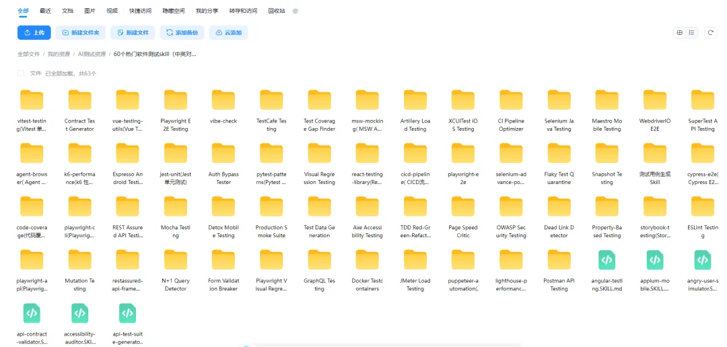727x347 pixels.
Task: Select the 最近 tab
Action: pos(46,11)
